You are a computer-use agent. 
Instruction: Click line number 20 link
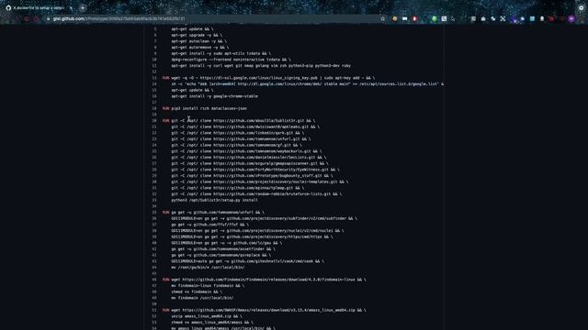coord(154,121)
